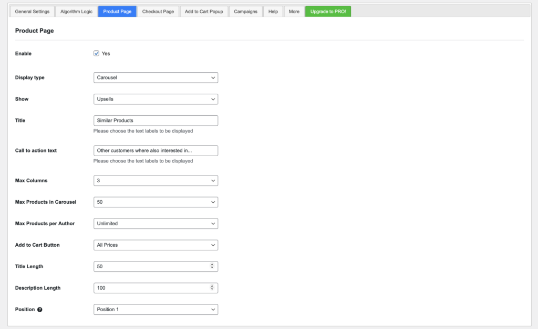Click the Upgrade to PRO button
The height and width of the screenshot is (329, 538).
coord(328,11)
